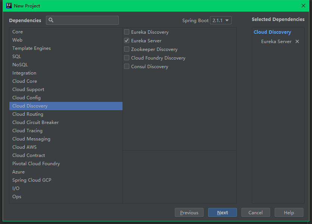Open the Cloud Contract category
Screen dimensions: 312x224
(66, 155)
